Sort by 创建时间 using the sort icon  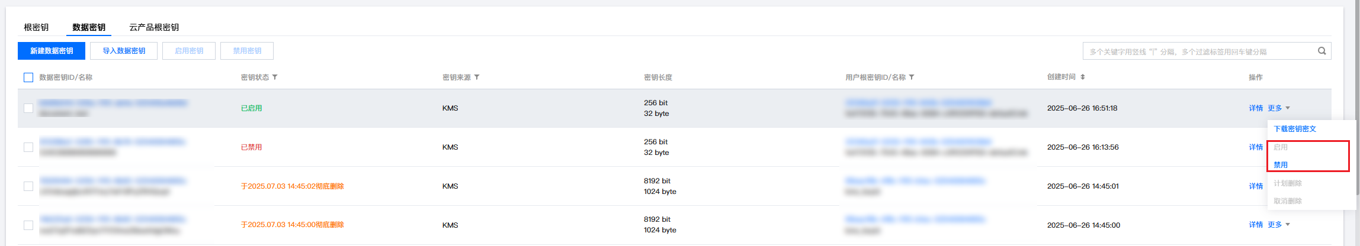click(1083, 77)
